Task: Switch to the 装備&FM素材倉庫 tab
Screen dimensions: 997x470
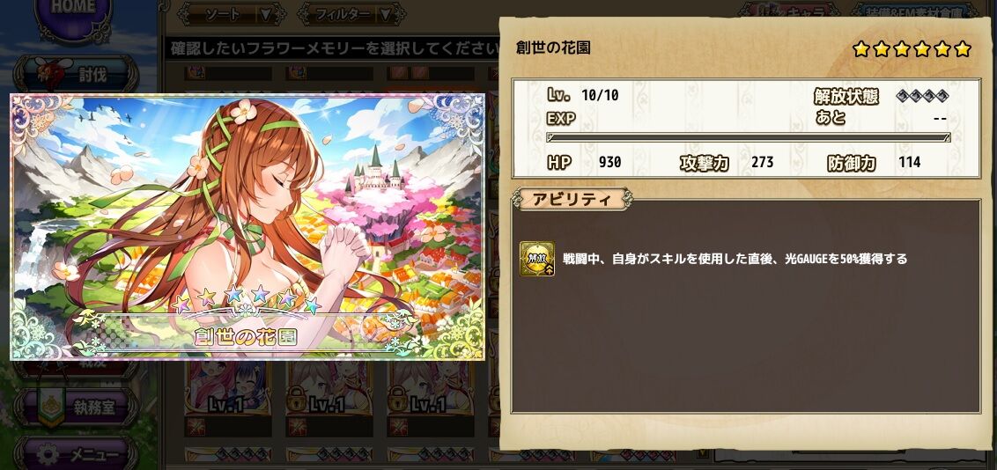Action: pos(918,11)
